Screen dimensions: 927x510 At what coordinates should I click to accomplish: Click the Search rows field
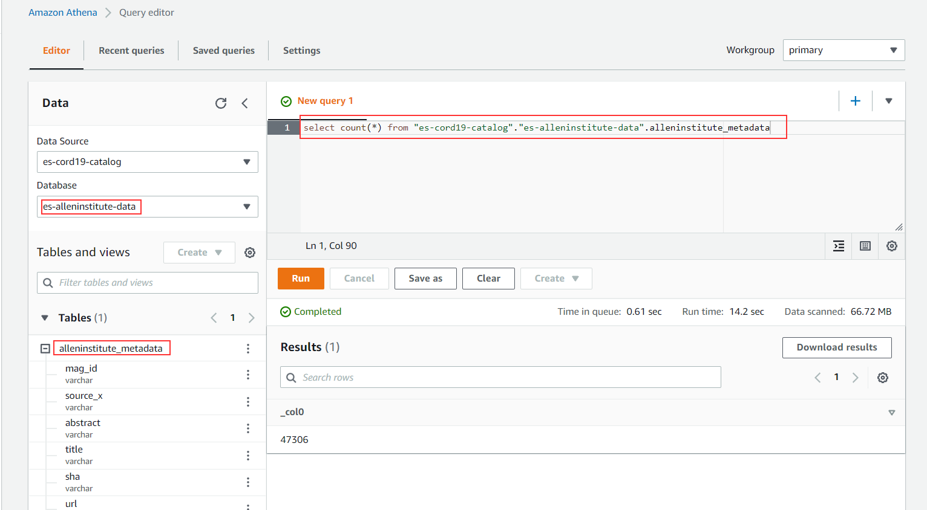(500, 377)
